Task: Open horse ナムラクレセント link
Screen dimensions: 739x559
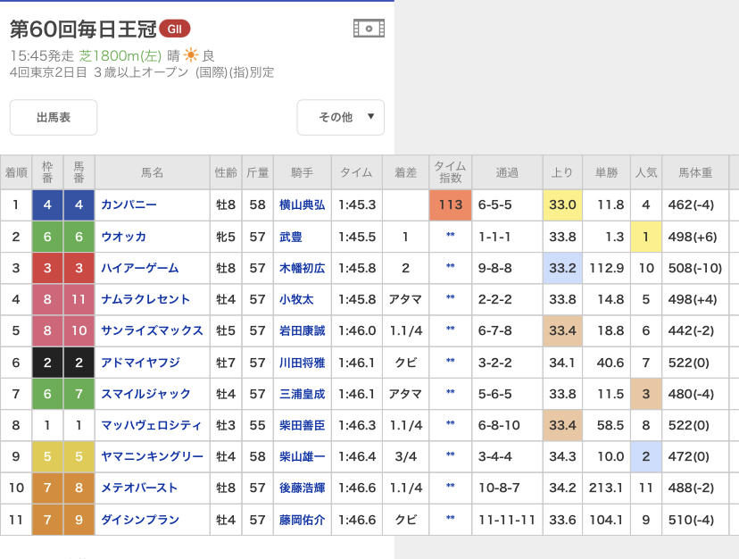Action: coord(145,299)
